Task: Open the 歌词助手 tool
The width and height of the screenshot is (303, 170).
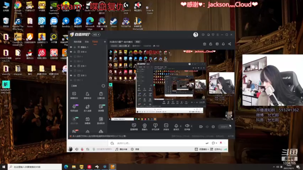Action: coord(101,121)
